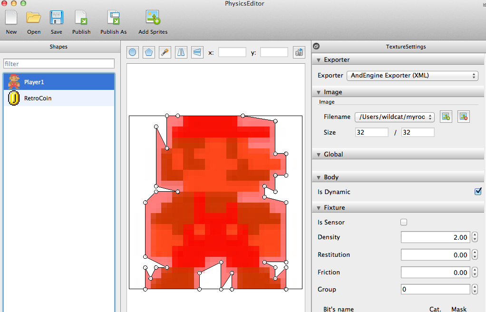The height and width of the screenshot is (312, 486).
Task: Click the Size height field
Action: click(x=418, y=132)
